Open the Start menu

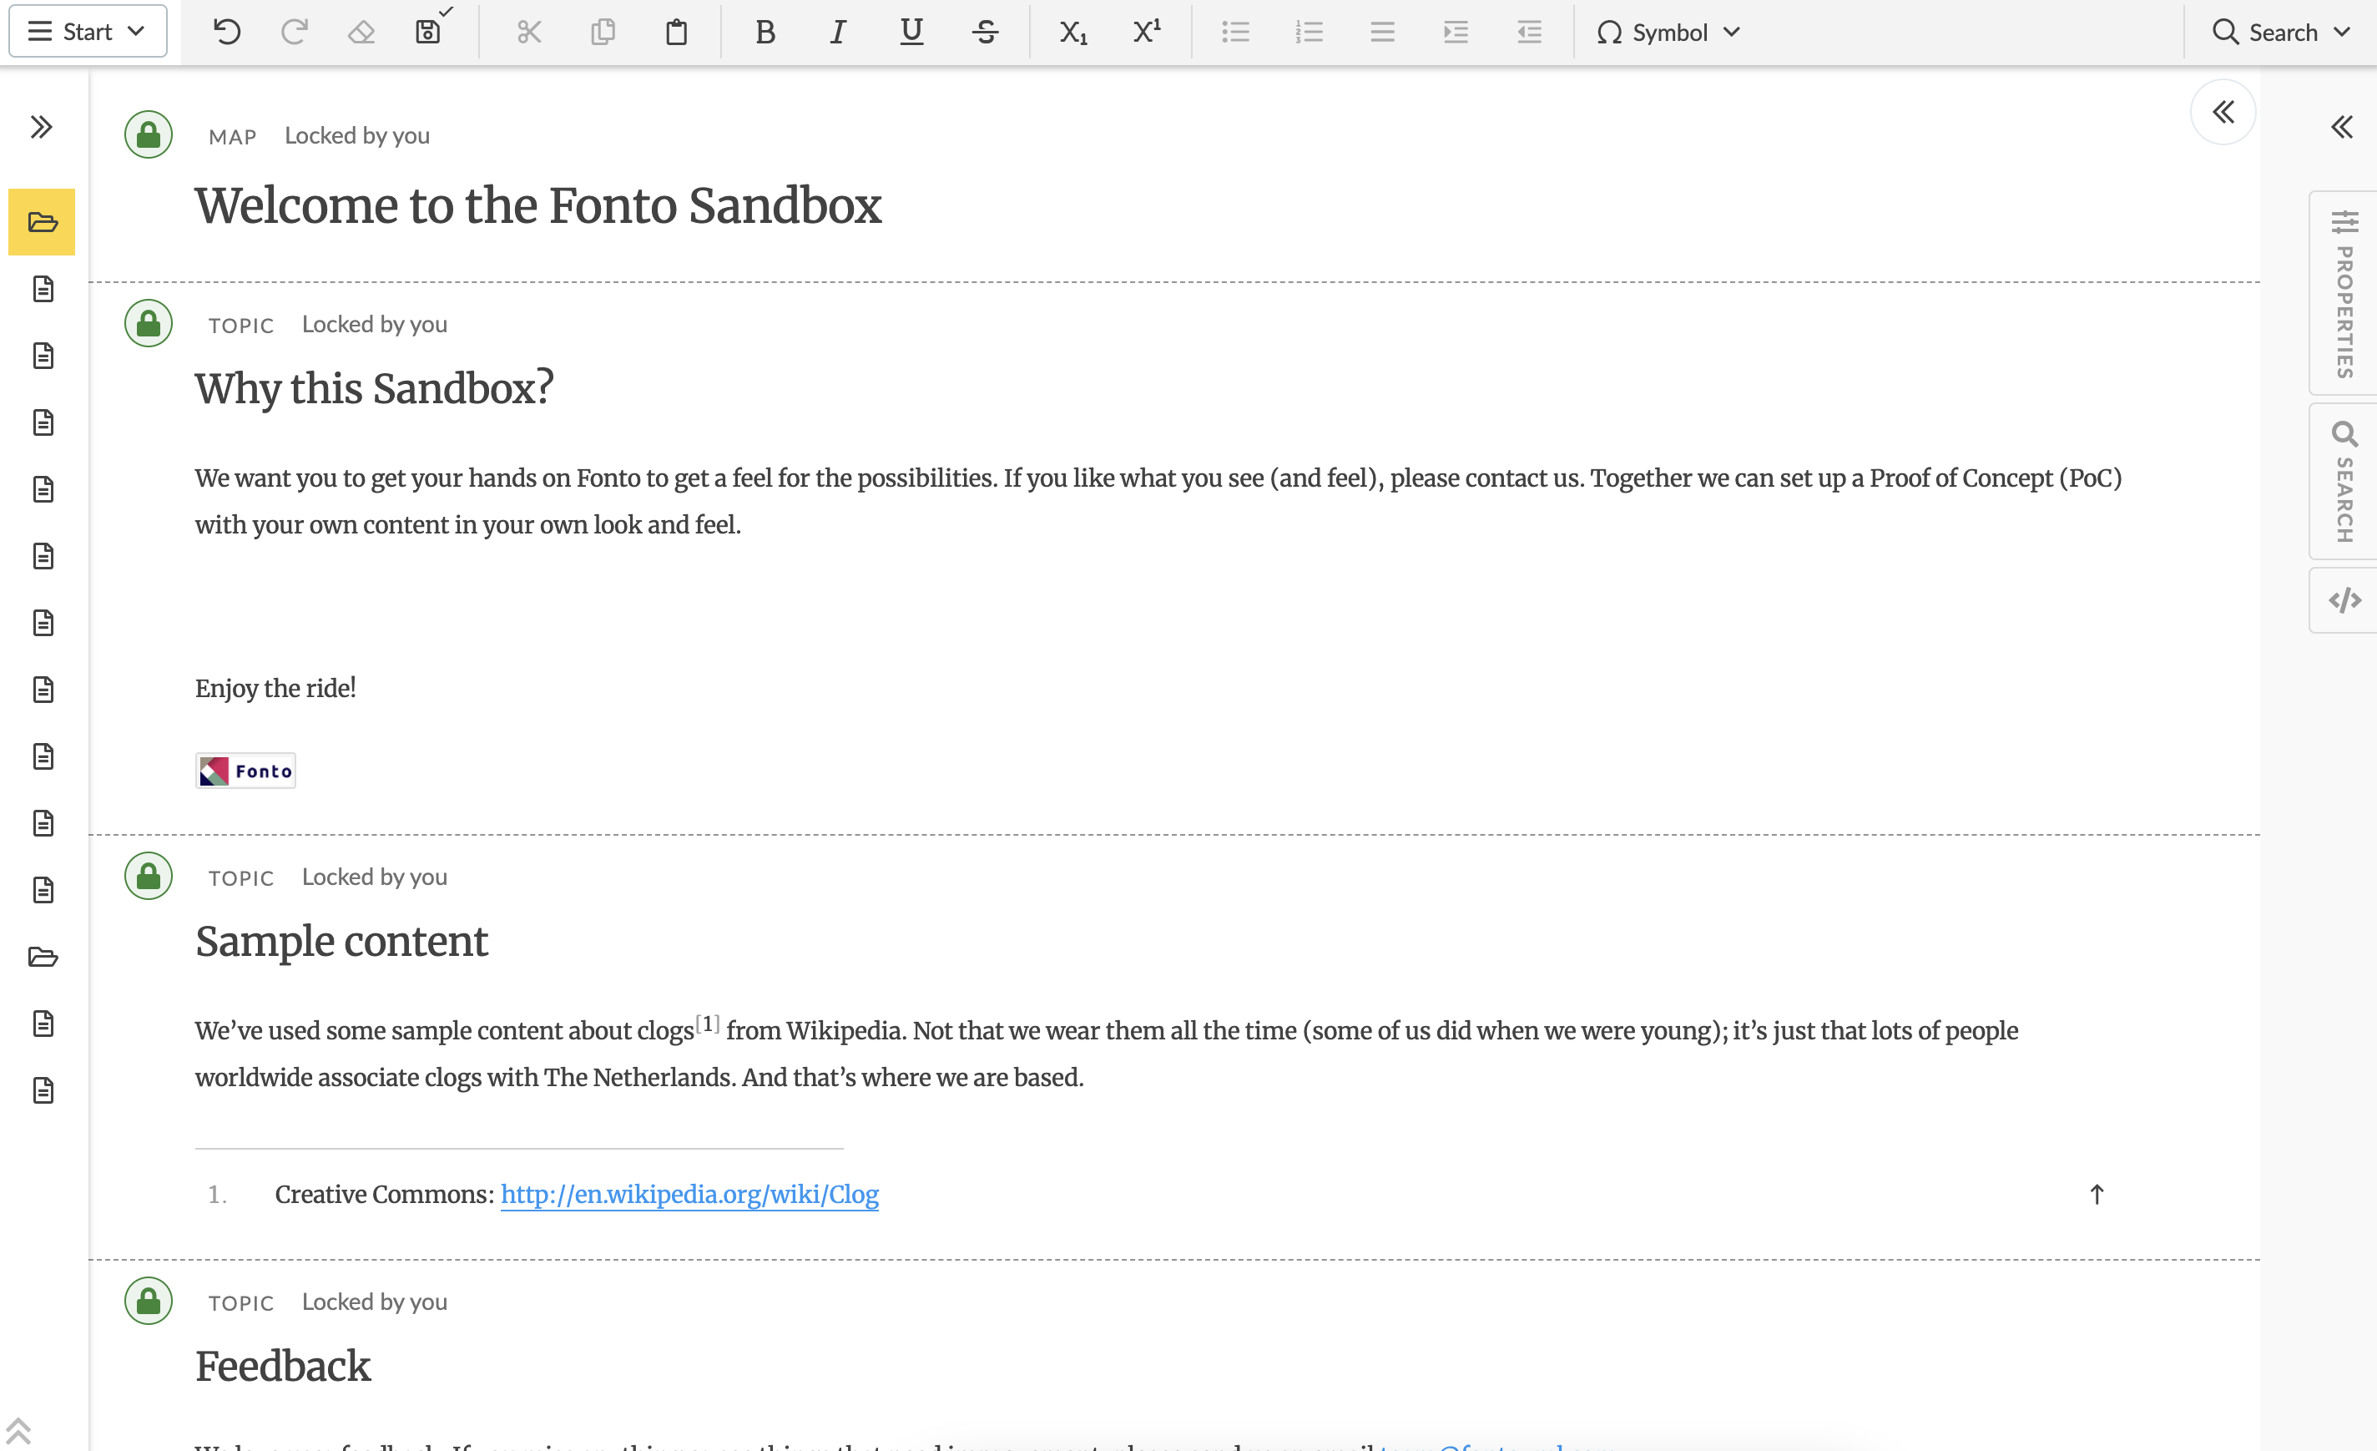[87, 30]
